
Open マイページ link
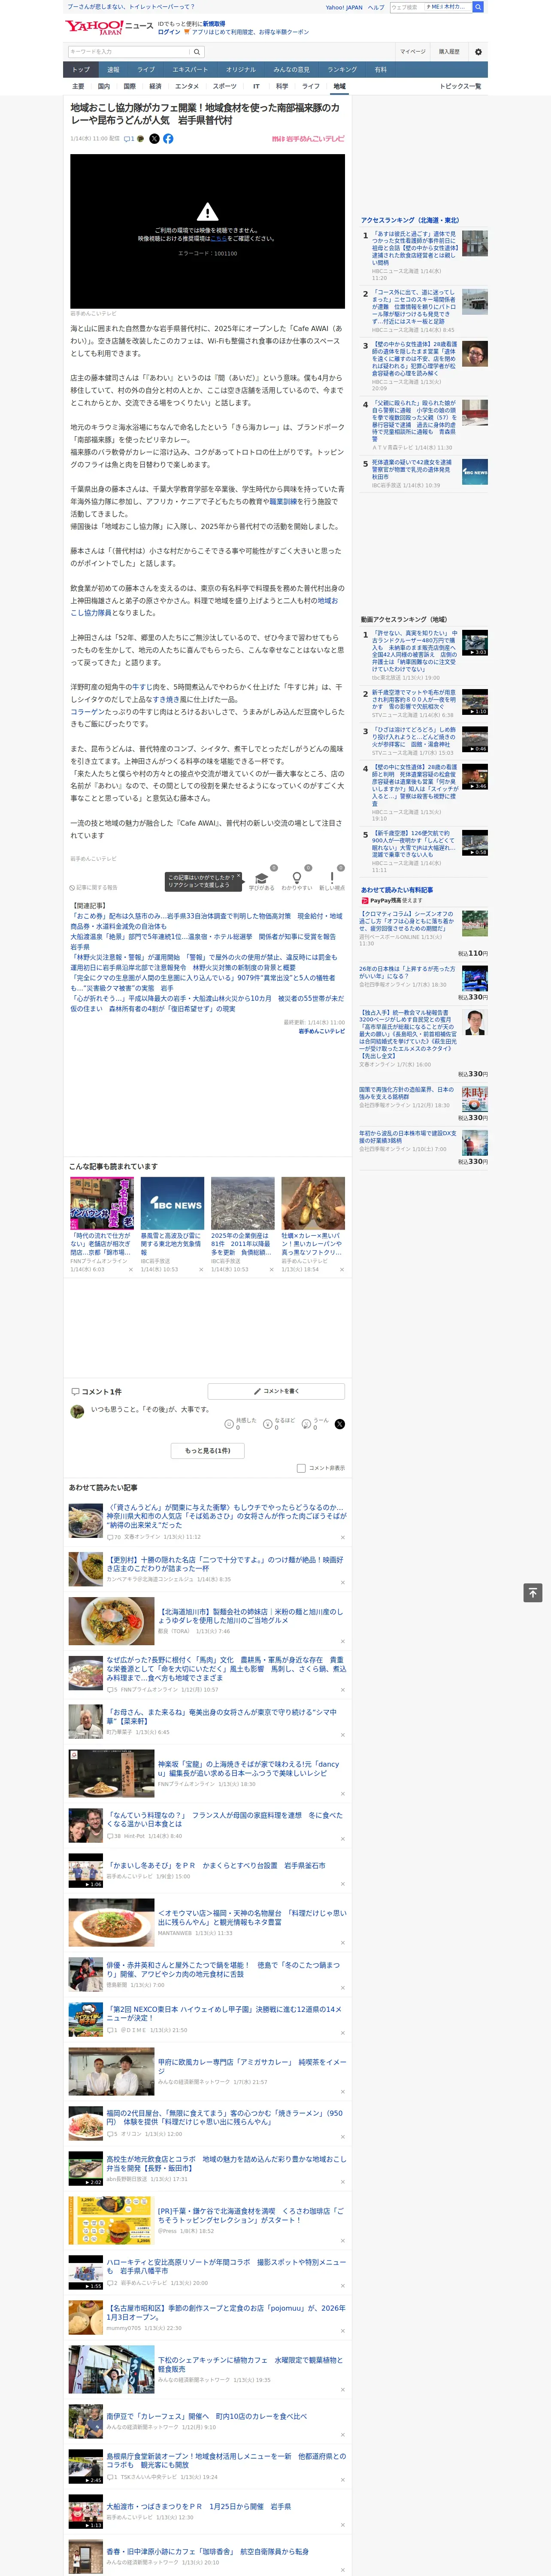point(412,52)
